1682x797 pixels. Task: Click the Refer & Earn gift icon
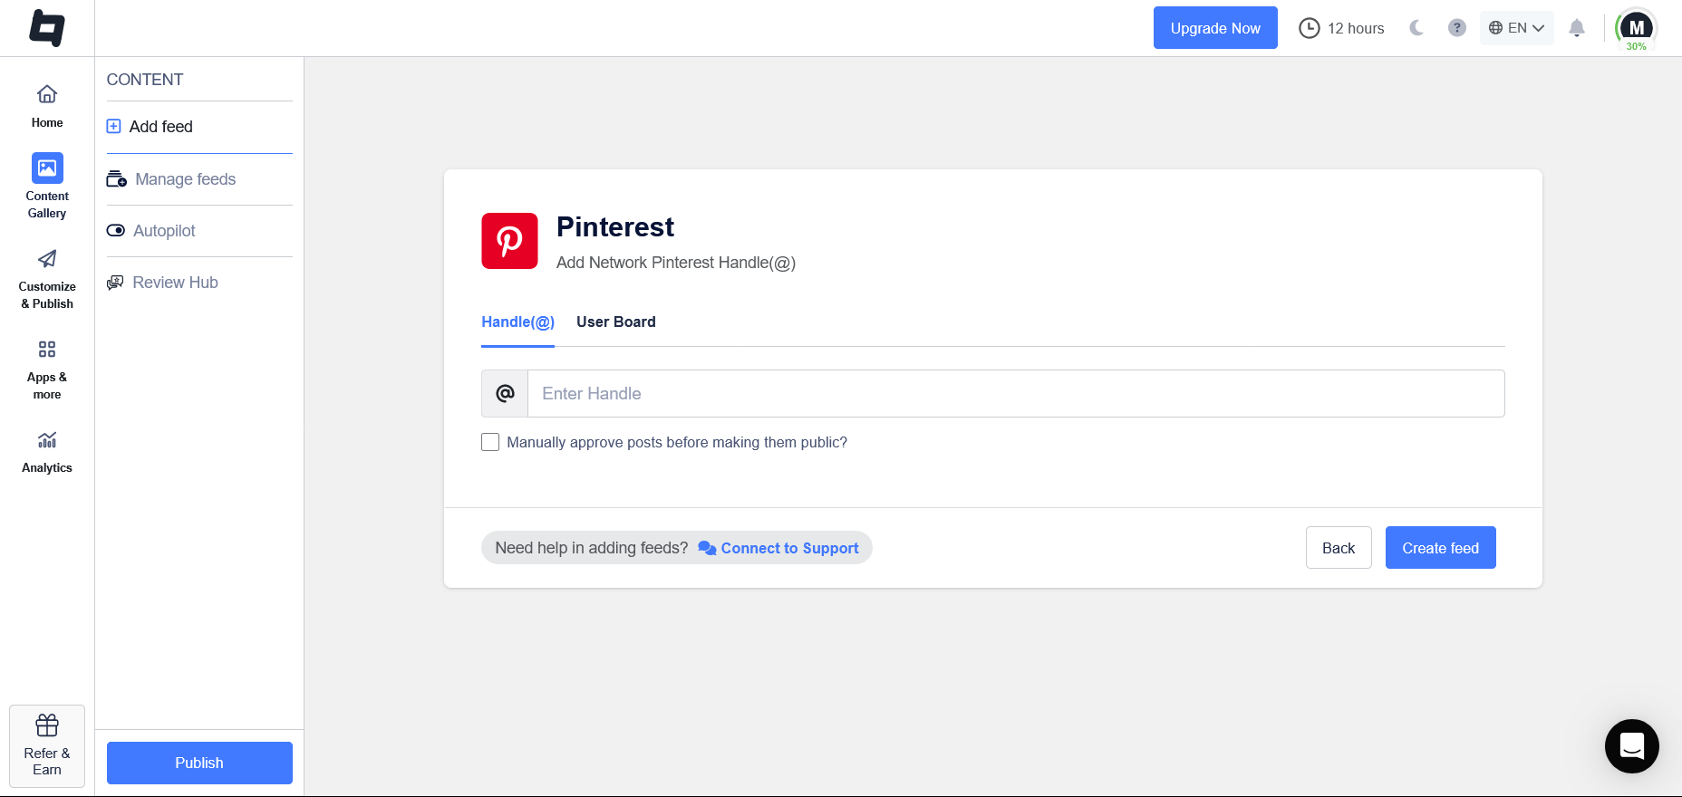47,725
